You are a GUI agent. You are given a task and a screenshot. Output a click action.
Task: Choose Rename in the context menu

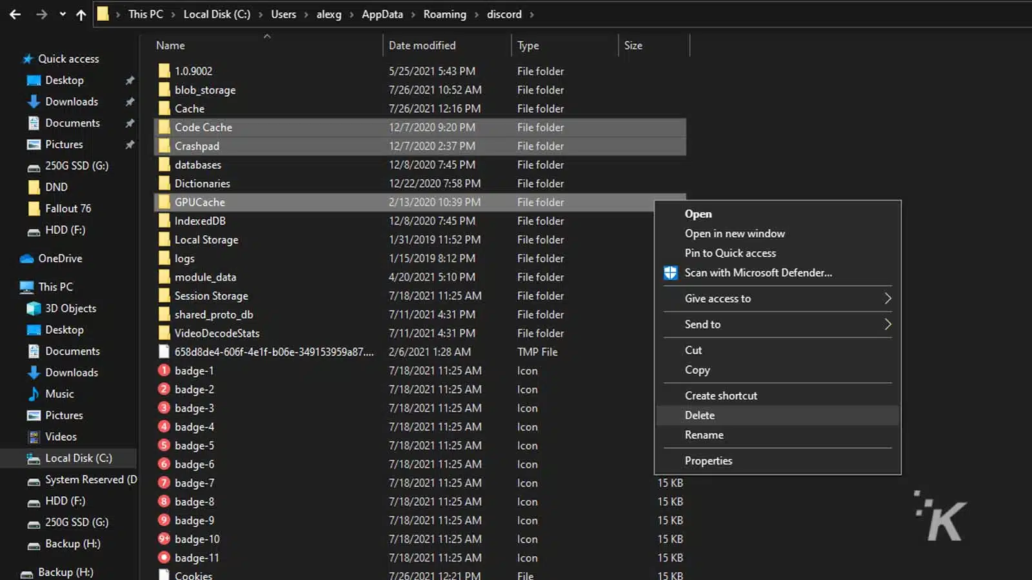(x=704, y=435)
